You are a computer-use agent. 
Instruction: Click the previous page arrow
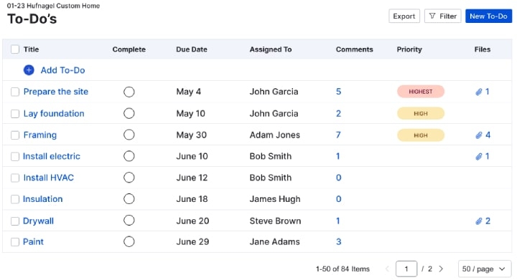[388, 269]
